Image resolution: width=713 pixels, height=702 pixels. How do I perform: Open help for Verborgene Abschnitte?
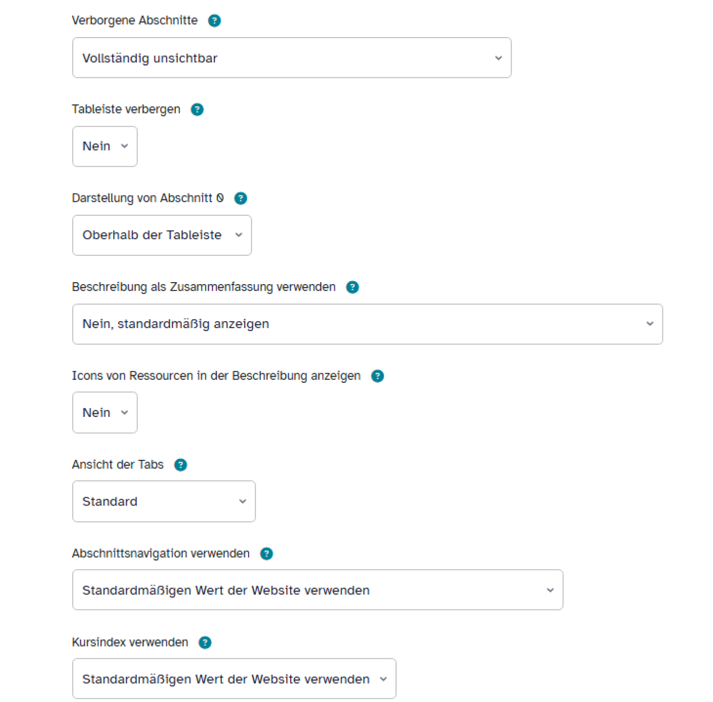pos(214,20)
